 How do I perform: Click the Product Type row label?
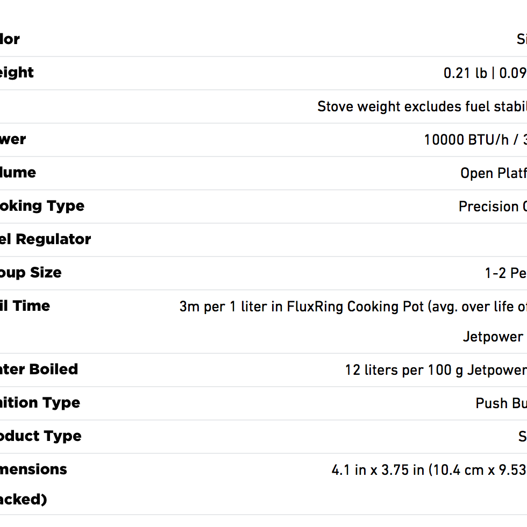40,436
